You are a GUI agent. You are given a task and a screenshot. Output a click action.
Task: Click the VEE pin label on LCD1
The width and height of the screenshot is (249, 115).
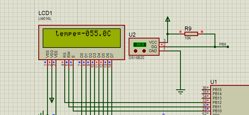56,54
